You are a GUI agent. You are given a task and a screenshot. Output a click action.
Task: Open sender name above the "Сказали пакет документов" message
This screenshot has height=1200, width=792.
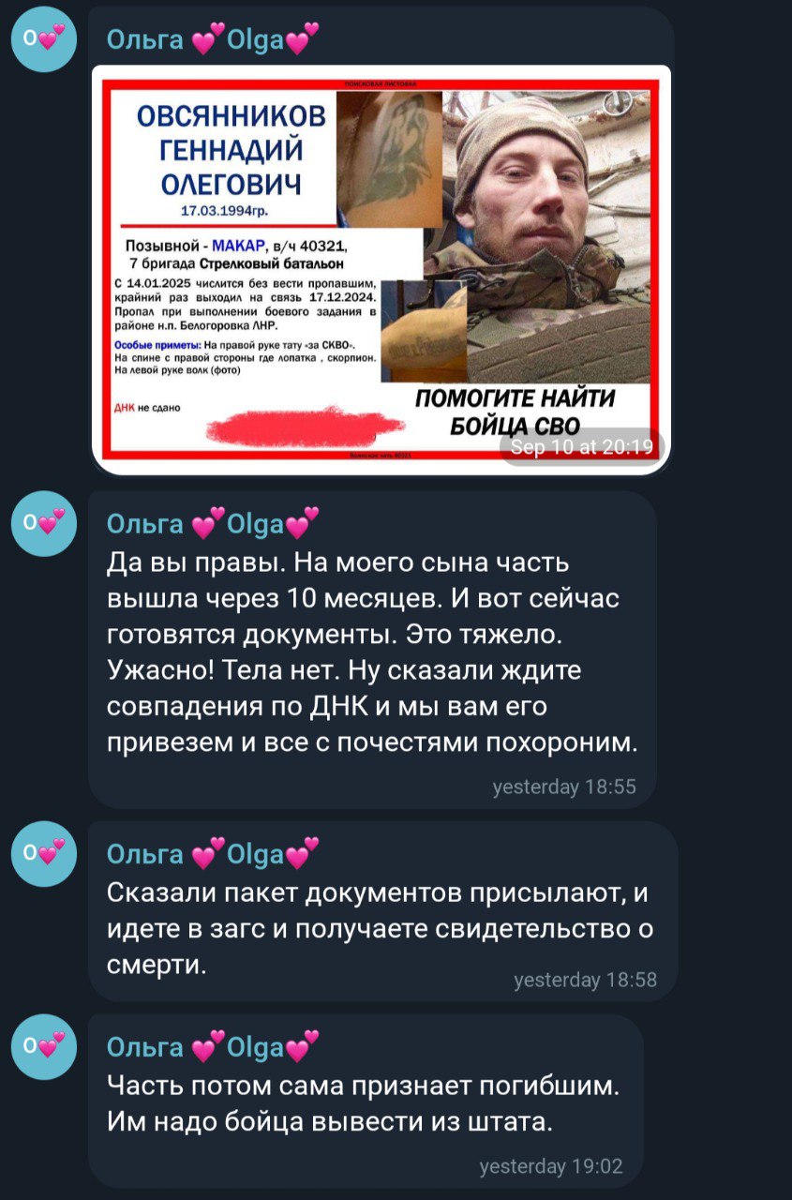click(213, 853)
